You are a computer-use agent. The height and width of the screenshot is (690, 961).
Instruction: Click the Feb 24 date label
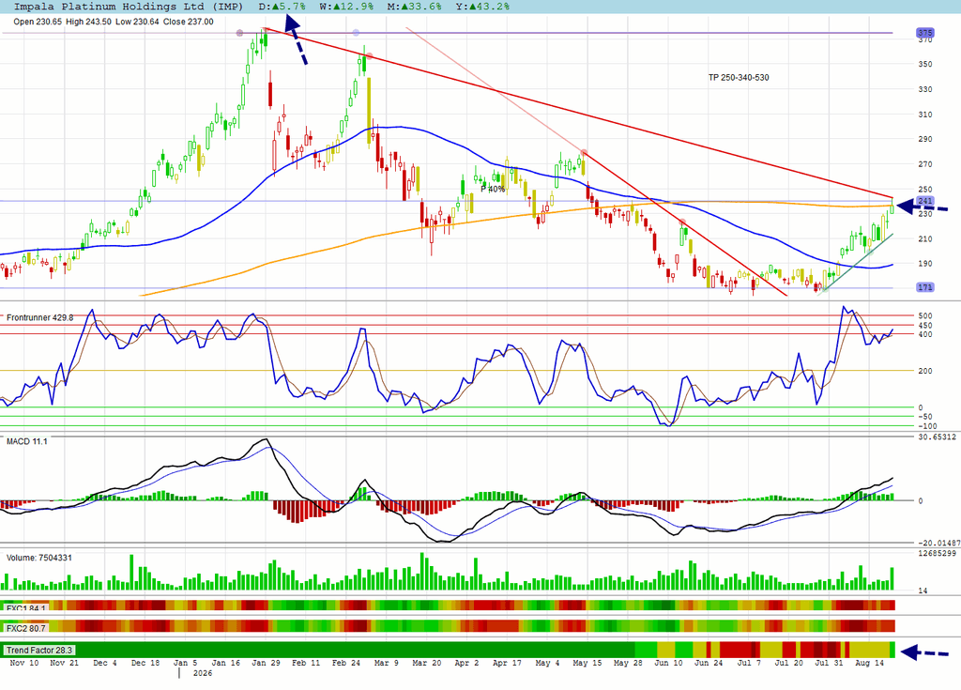[x=346, y=663]
